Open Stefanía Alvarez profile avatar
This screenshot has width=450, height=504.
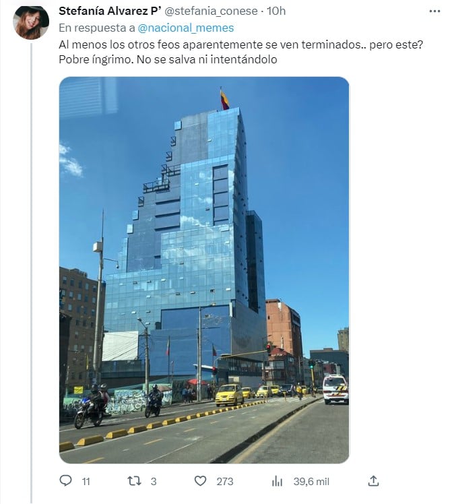(x=31, y=22)
